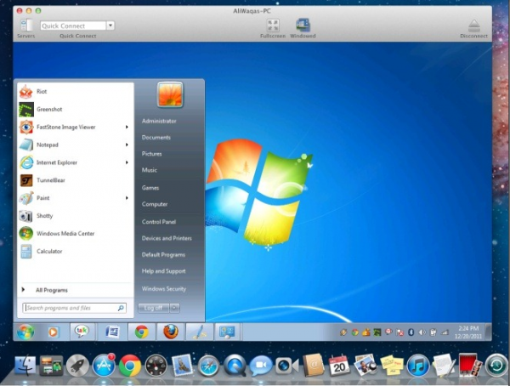Open Greenshot in the Start menu
The image size is (510, 386).
click(73, 110)
